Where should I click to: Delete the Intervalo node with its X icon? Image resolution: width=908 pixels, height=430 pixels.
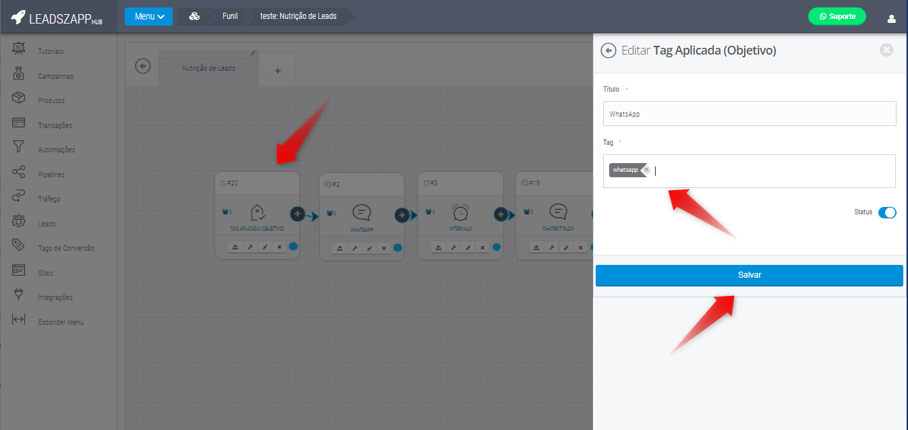pyautogui.click(x=482, y=248)
